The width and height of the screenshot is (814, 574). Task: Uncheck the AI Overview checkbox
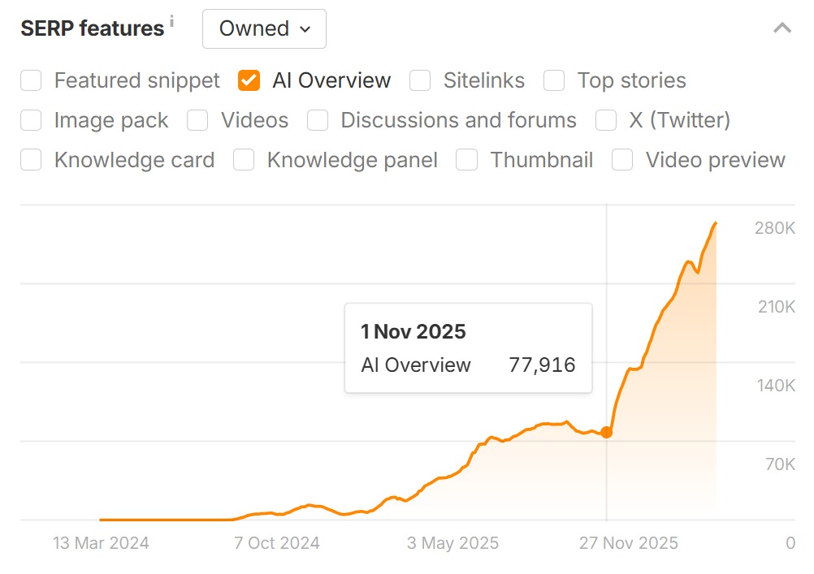click(249, 80)
